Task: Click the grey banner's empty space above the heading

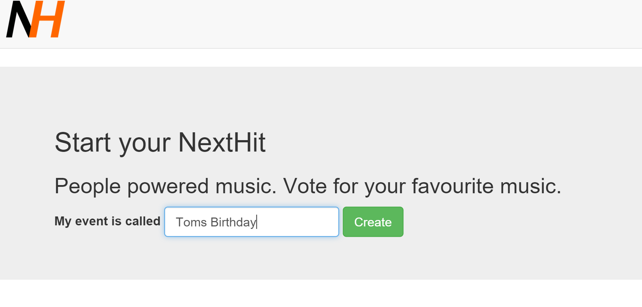Action: point(322,96)
